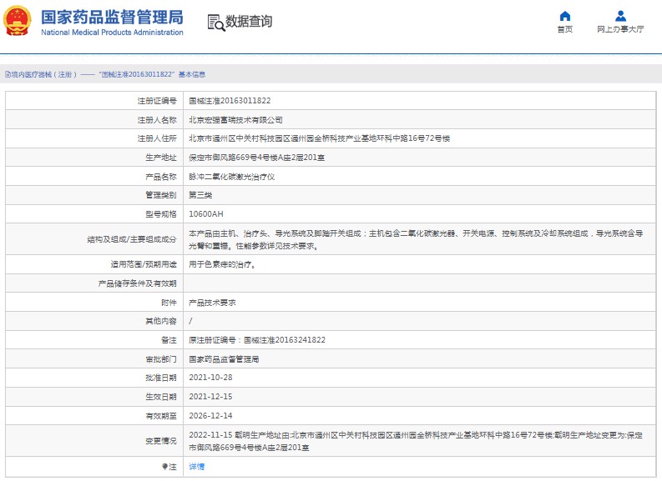Click the 数据查询 magnifier document icon
This screenshot has width=662, height=481.
point(215,23)
